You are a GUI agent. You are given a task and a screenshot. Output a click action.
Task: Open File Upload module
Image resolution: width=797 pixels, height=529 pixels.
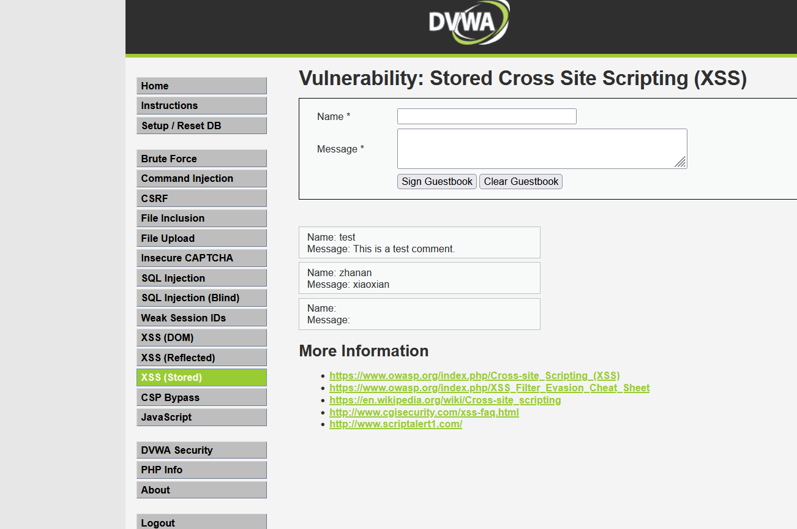[201, 238]
